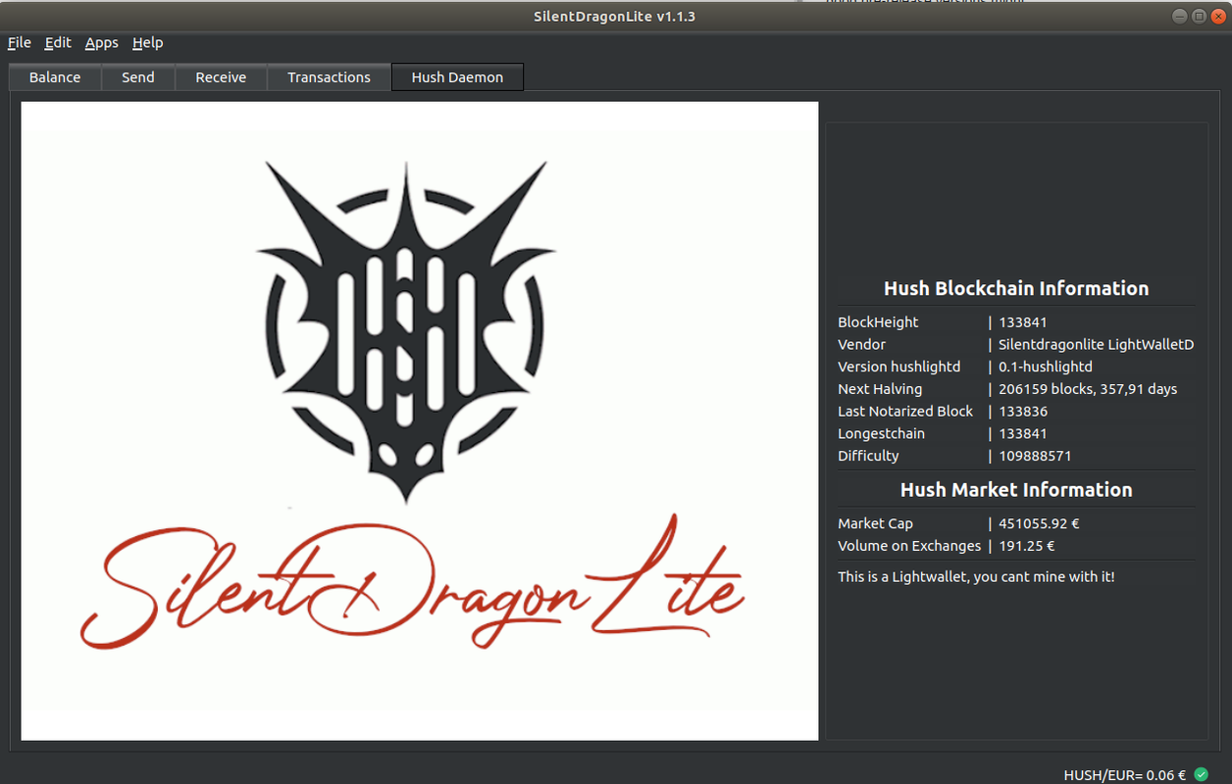Click the SilentDragonLite v1.1.3 window title
The height and width of the screenshot is (784, 1232).
pos(615,17)
